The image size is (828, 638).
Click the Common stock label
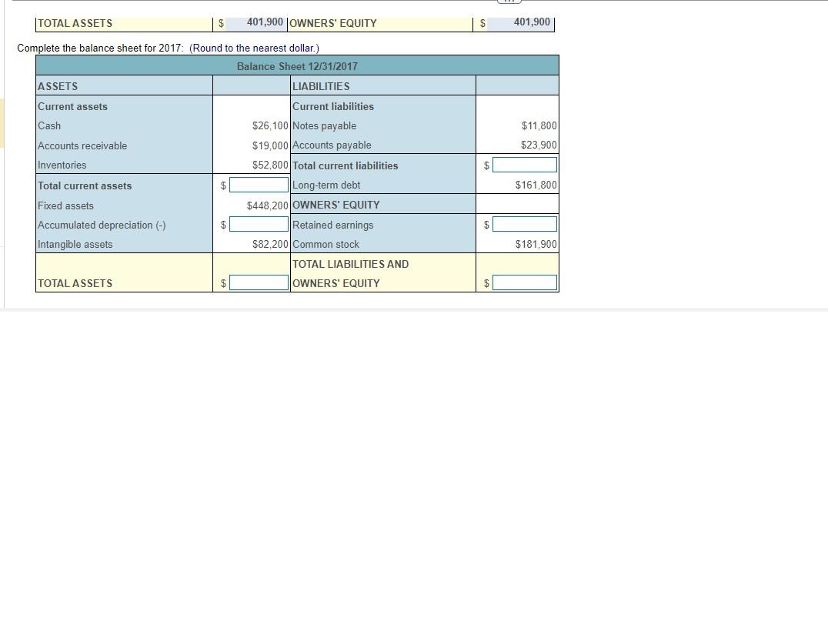coord(326,244)
